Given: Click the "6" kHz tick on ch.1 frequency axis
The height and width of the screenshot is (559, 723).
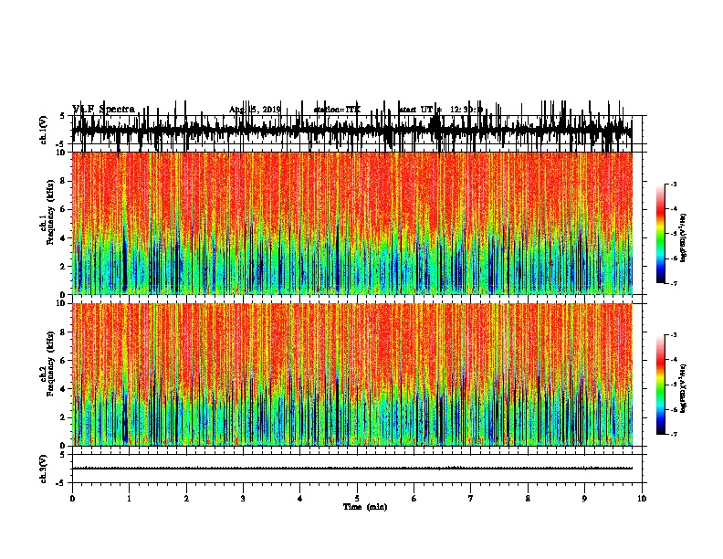Looking at the screenshot, I should tap(64, 209).
